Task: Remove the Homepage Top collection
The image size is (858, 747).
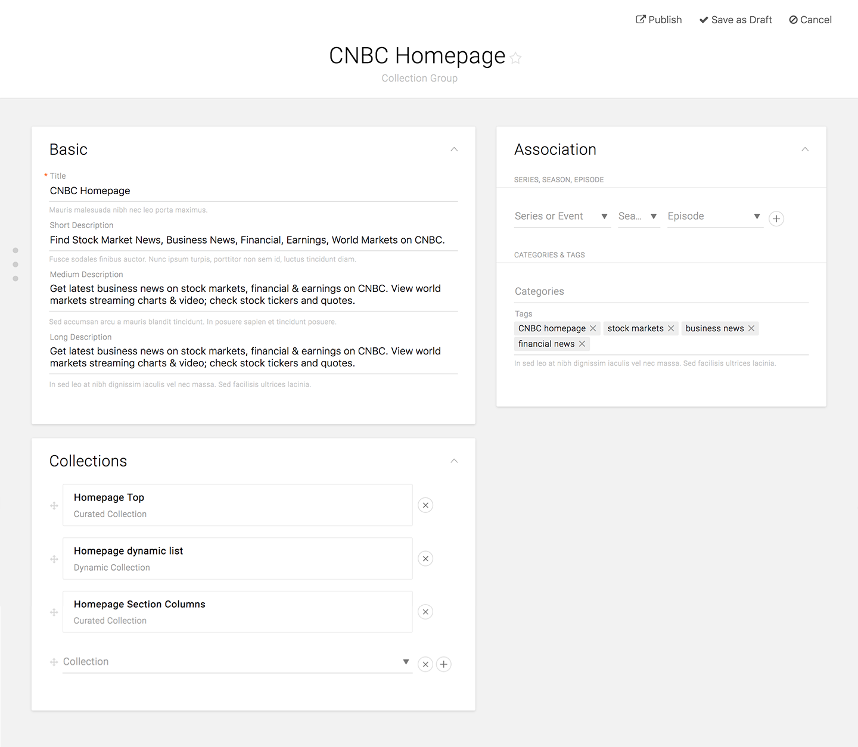Action: [425, 505]
